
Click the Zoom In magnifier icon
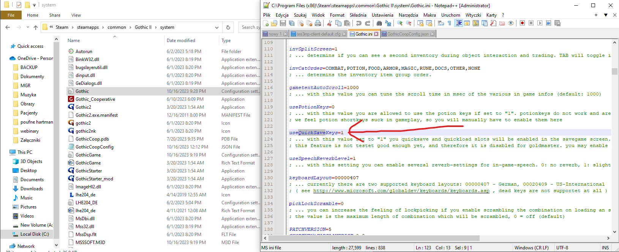[x=400, y=23]
